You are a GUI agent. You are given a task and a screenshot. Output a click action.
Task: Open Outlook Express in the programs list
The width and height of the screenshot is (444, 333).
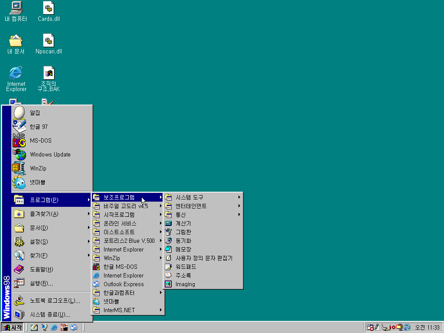point(127,284)
